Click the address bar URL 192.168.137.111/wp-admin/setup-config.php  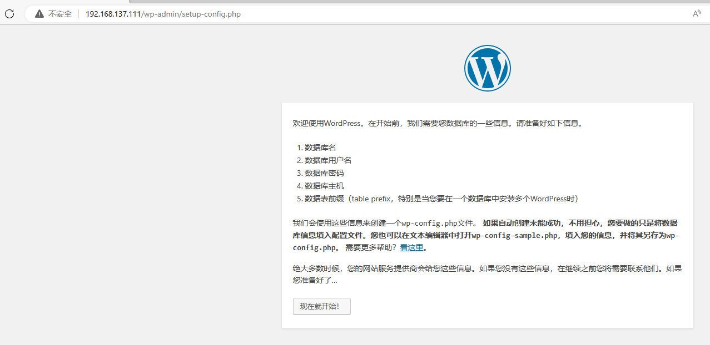pyautogui.click(x=163, y=14)
